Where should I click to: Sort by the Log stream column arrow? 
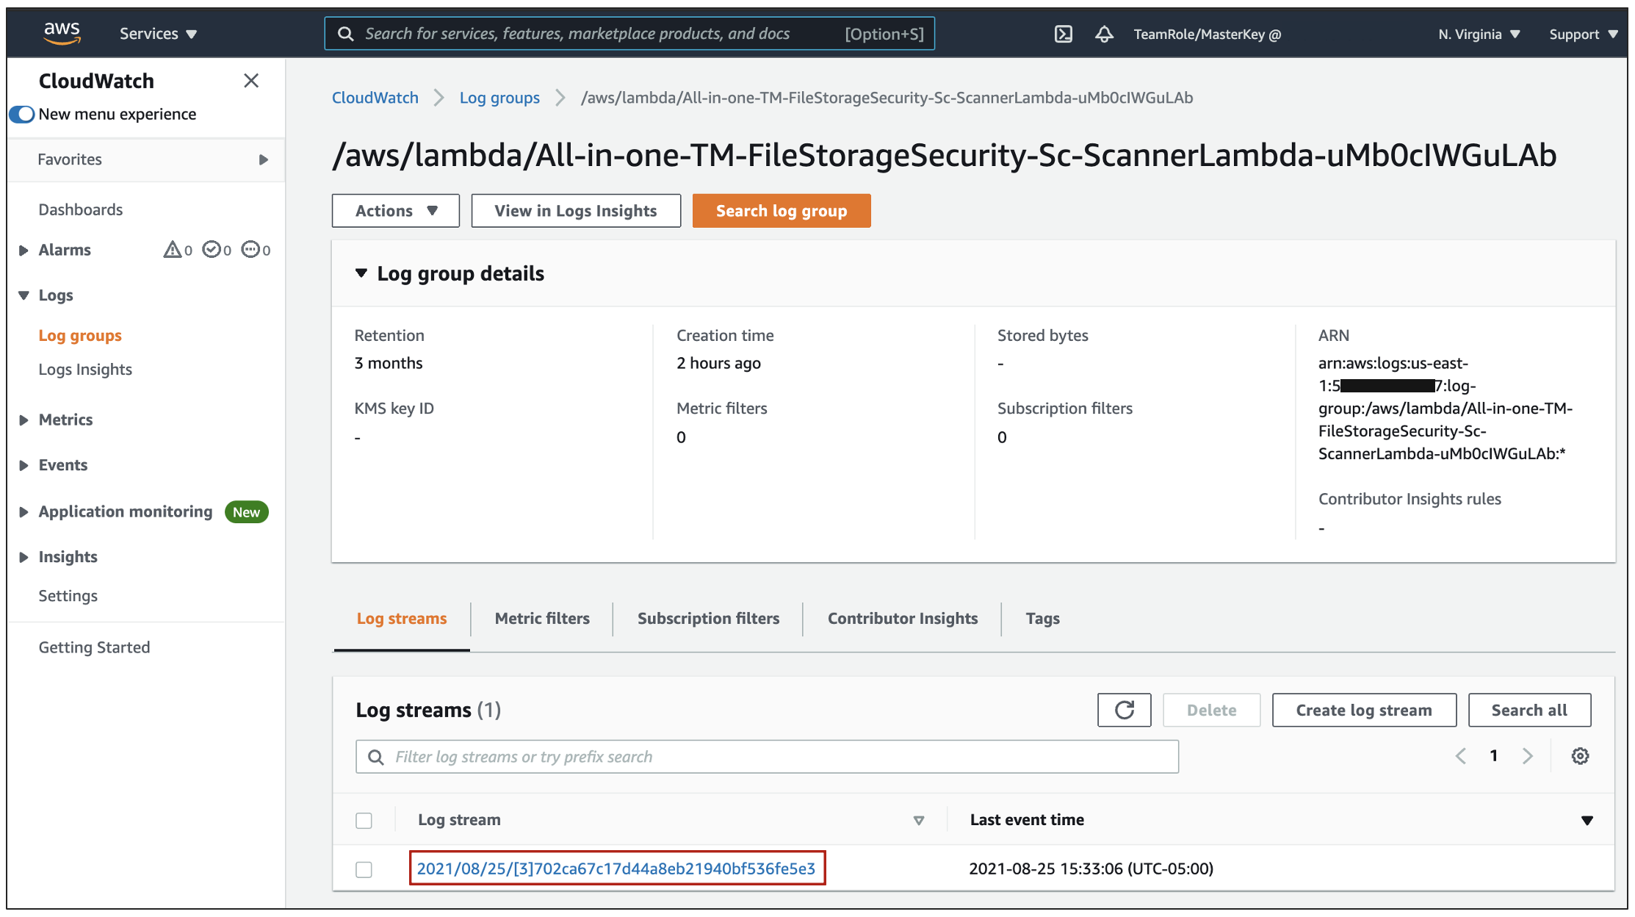coord(918,820)
